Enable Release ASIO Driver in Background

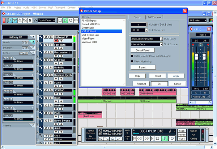tap(132, 56)
